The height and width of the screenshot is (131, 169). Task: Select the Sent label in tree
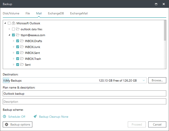pos(28,65)
